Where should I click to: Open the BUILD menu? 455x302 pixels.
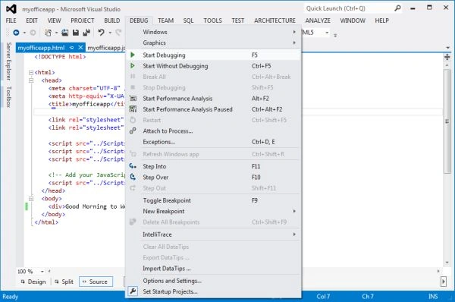coord(112,20)
